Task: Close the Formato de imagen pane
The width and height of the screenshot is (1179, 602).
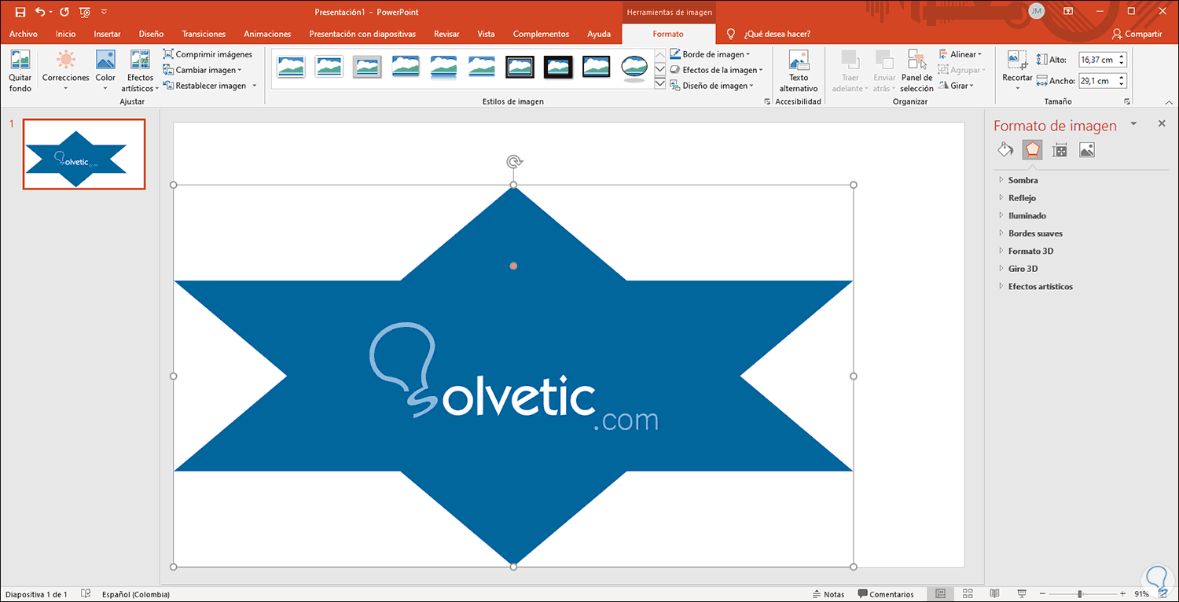Action: (1162, 124)
